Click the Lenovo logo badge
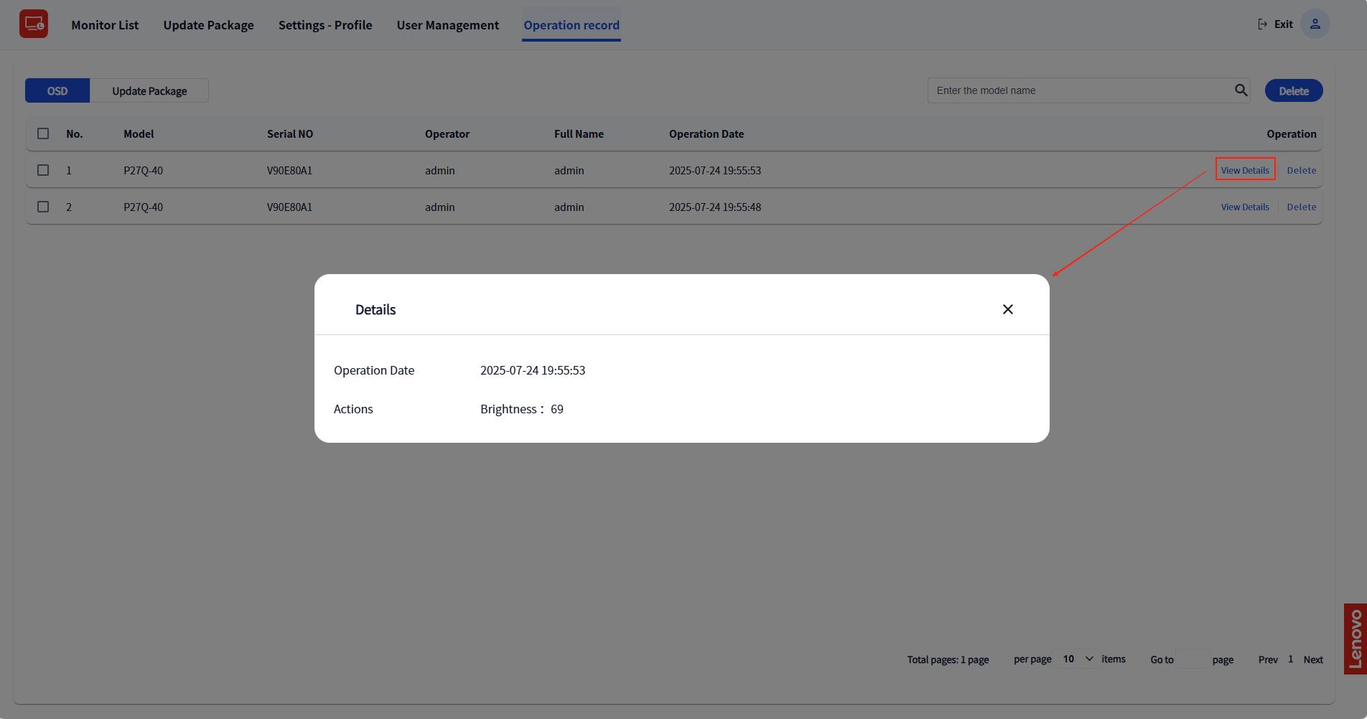Viewport: 1367px width, 719px height. click(x=1355, y=639)
